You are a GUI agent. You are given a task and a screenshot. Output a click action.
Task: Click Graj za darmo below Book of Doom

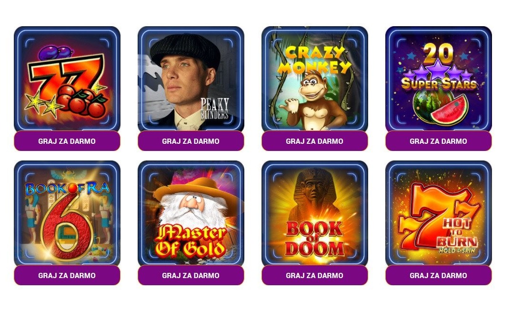(x=314, y=275)
